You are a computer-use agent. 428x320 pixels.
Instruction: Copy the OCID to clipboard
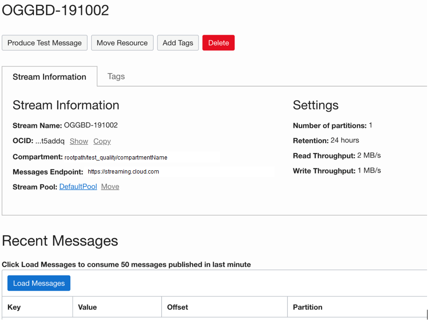[x=102, y=141]
